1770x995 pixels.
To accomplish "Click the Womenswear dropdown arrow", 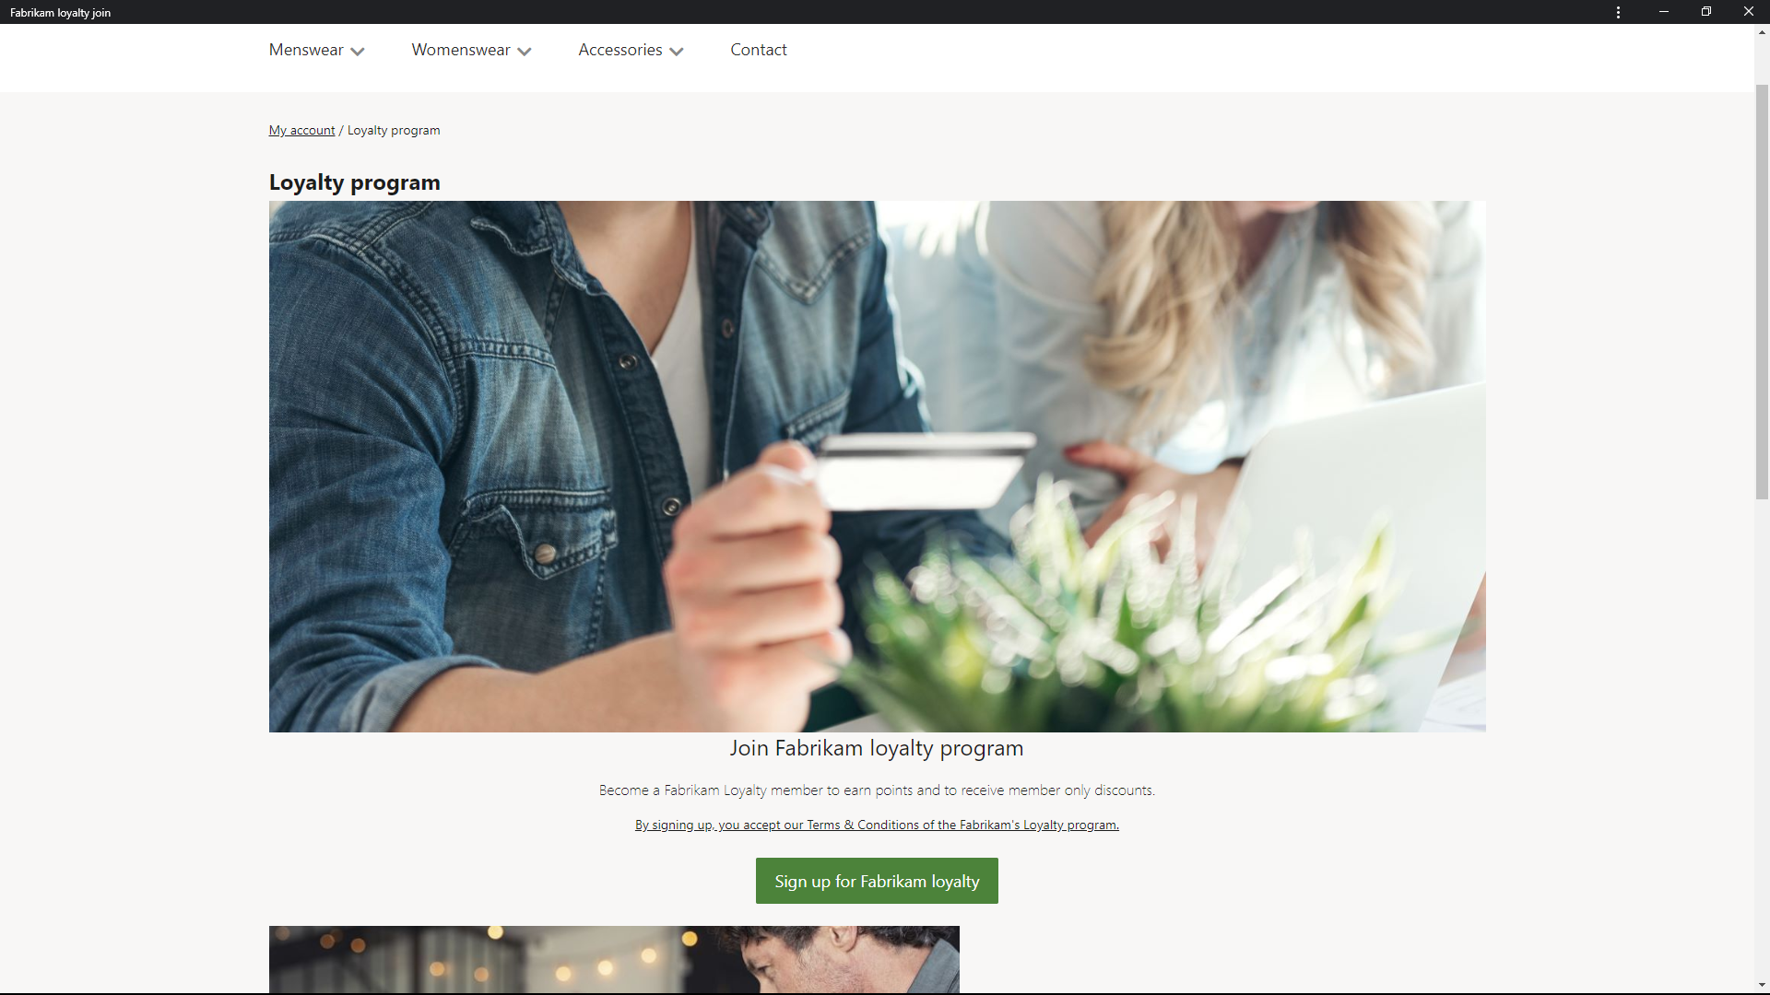I will pyautogui.click(x=525, y=50).
